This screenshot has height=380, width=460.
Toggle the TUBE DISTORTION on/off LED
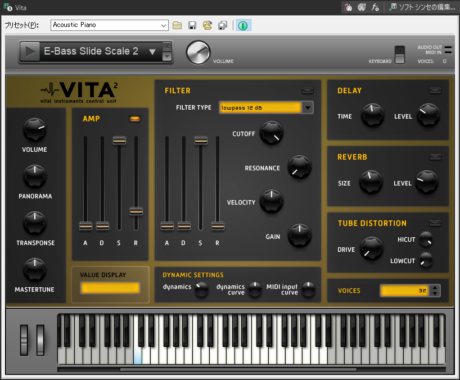point(435,223)
